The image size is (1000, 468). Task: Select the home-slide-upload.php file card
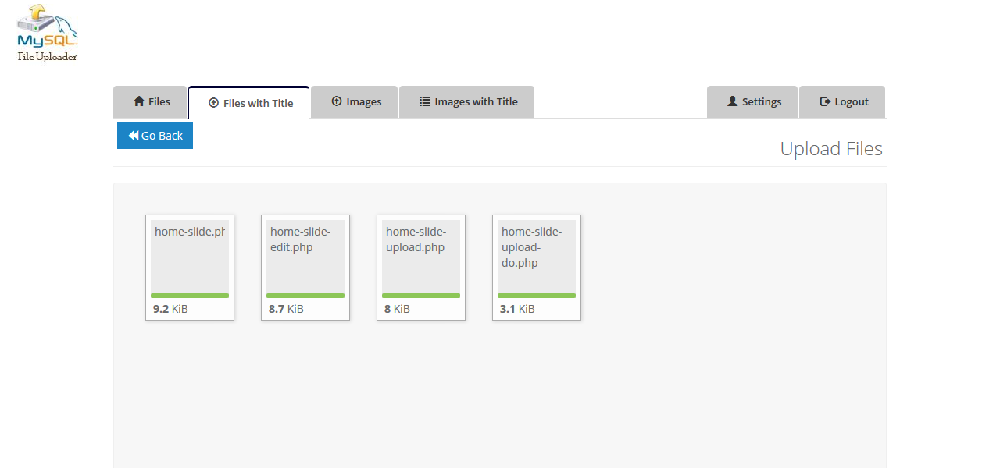point(420,268)
